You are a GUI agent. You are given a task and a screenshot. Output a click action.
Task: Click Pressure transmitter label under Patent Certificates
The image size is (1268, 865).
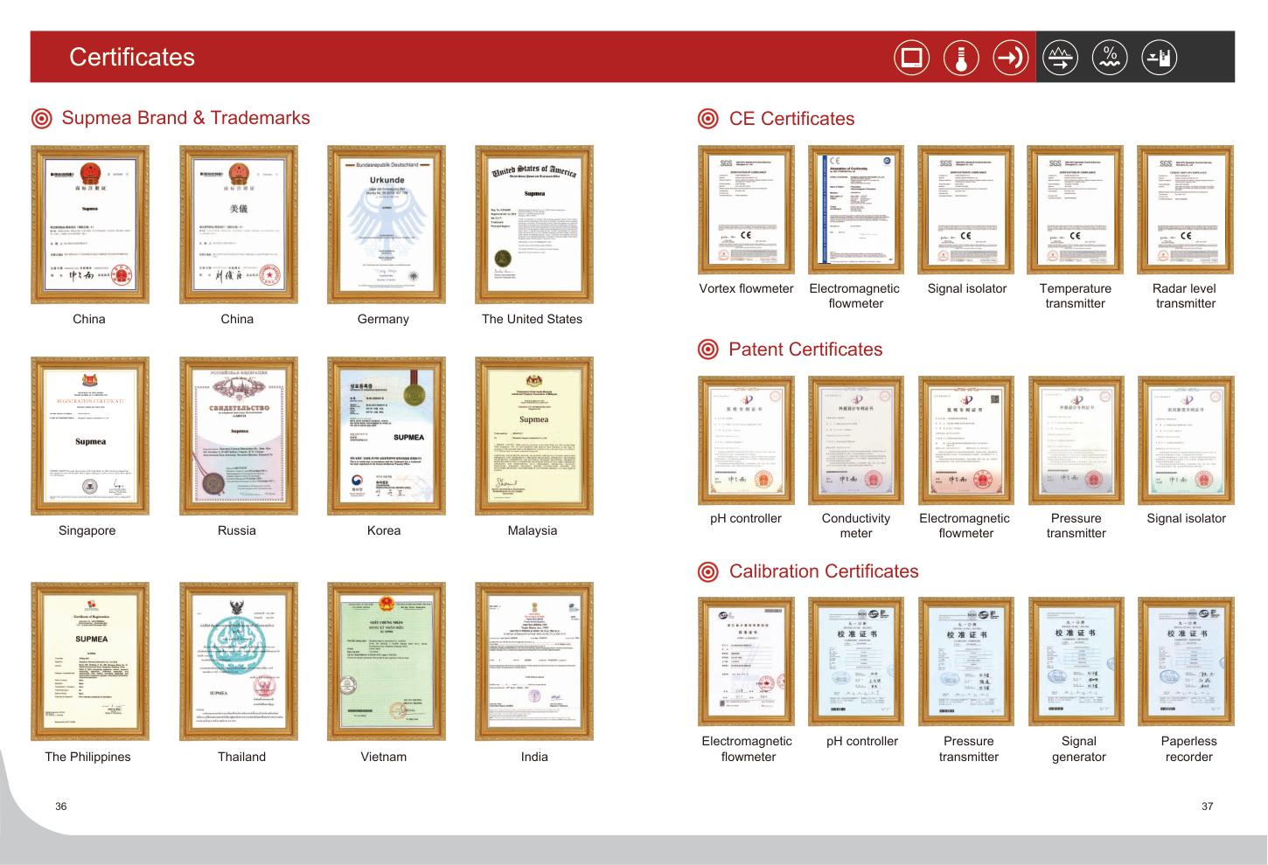tap(1076, 526)
